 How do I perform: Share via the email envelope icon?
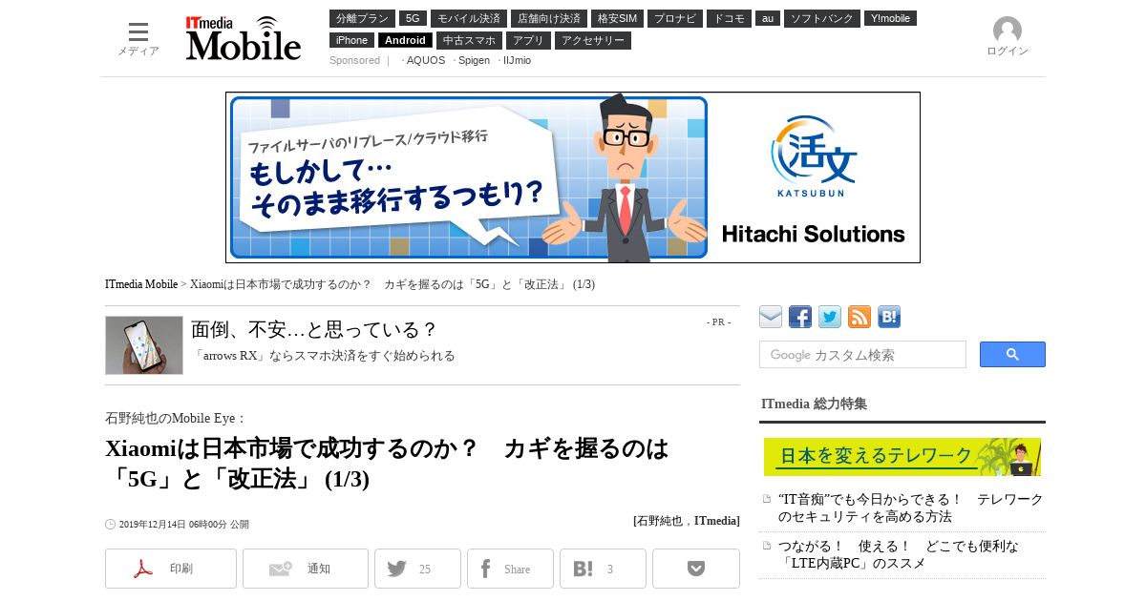[771, 318]
